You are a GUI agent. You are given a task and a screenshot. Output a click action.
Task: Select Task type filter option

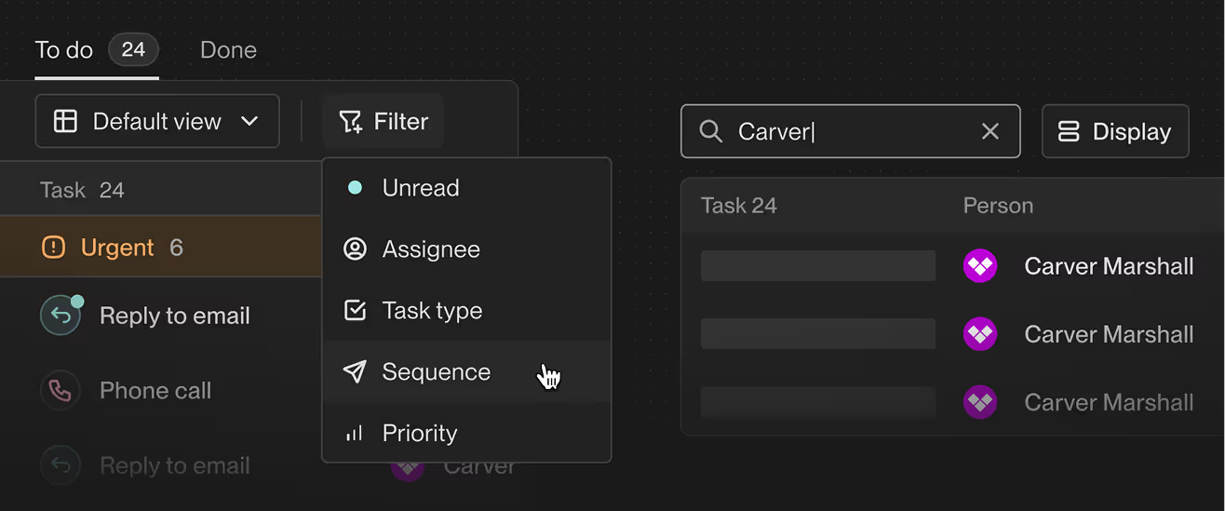point(431,311)
